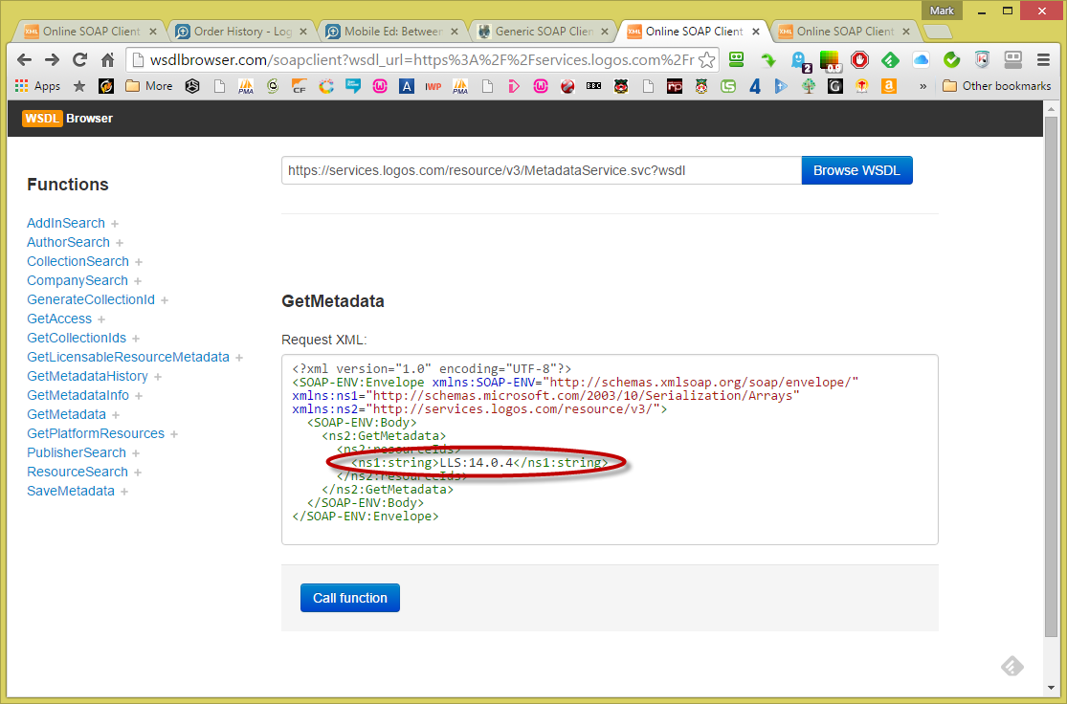Click the AdBlock stop-hand extension icon
Viewport: 1067px width, 704px height.
860,60
